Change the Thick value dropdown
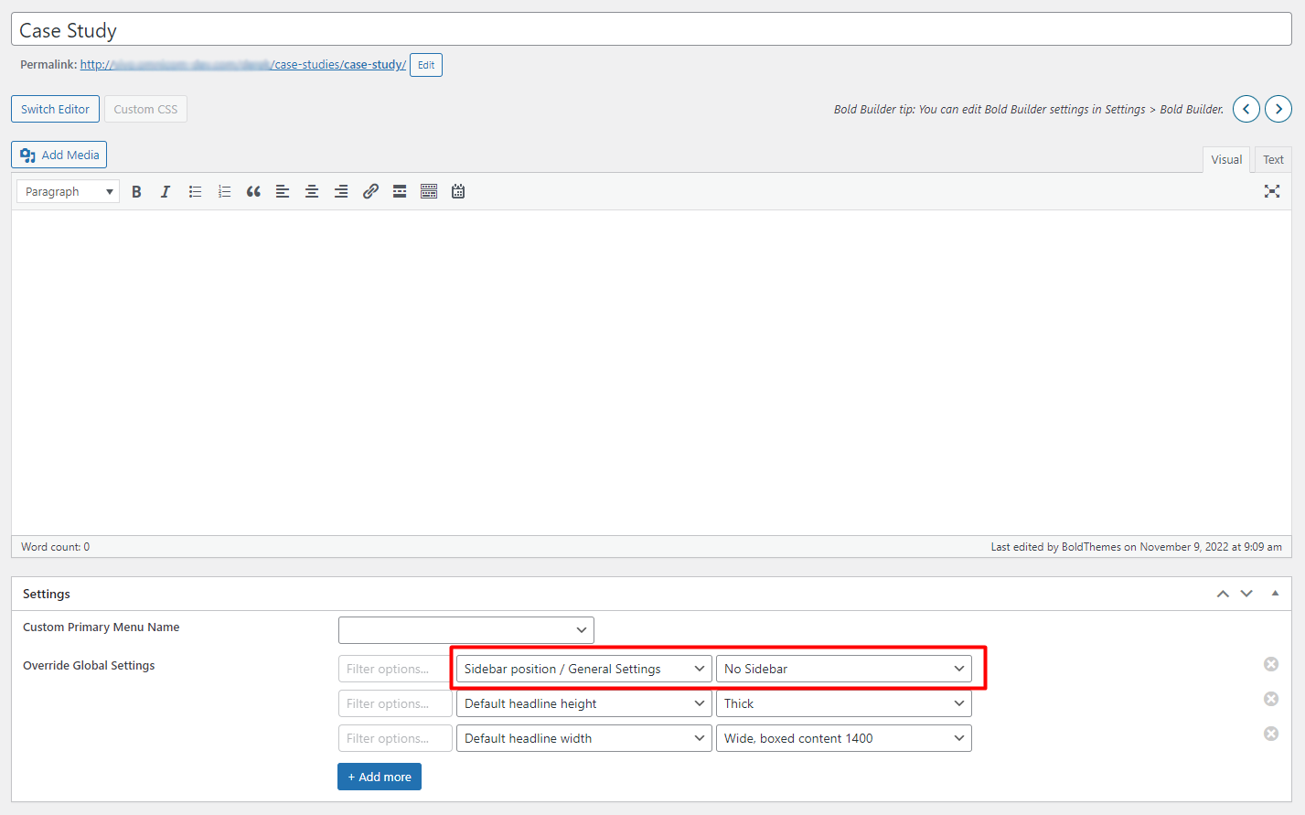This screenshot has width=1305, height=815. (844, 703)
